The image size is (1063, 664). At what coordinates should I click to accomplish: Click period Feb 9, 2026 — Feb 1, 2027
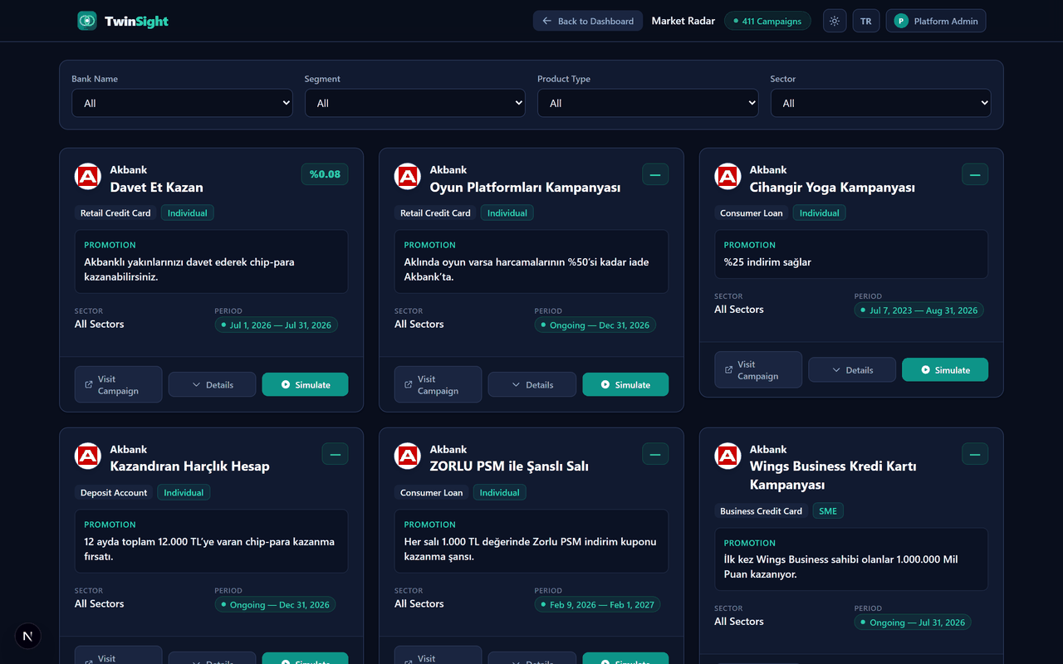point(597,605)
